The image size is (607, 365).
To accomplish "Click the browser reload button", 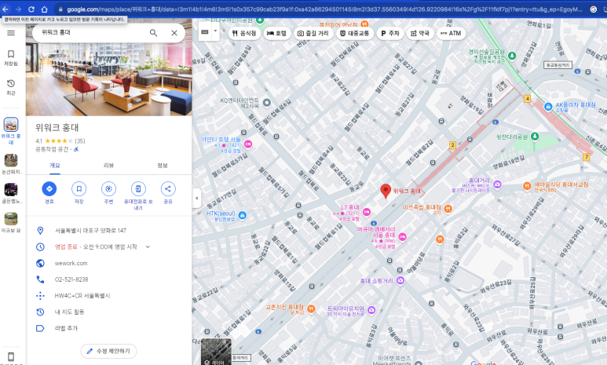I will pyautogui.click(x=31, y=9).
